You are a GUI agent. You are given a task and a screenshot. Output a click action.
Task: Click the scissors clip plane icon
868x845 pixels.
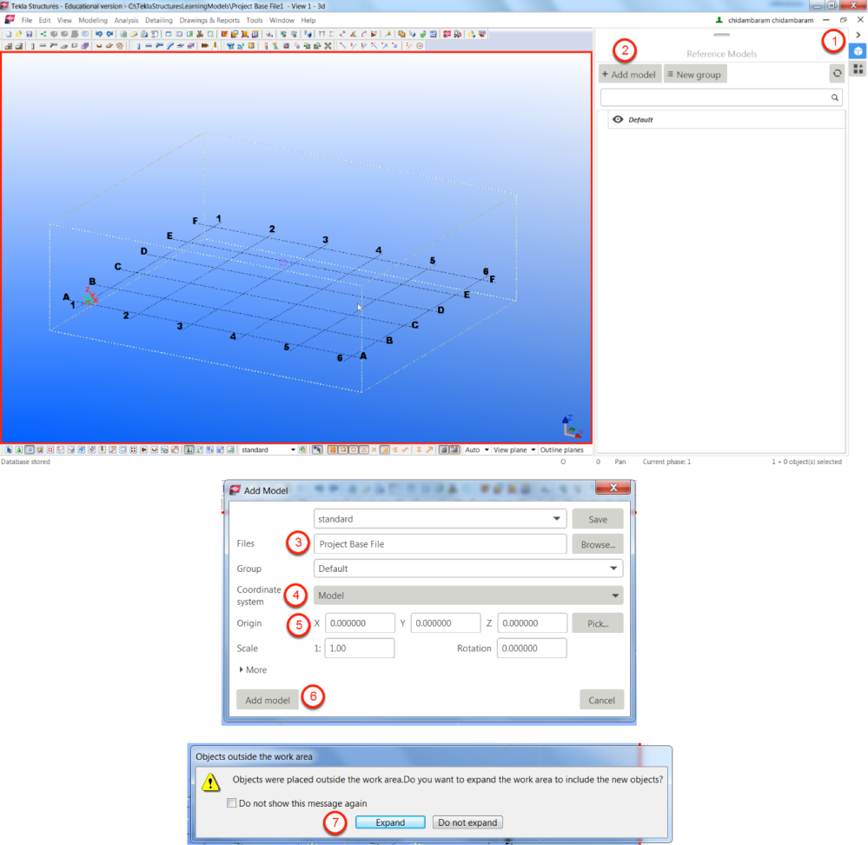[x=199, y=34]
